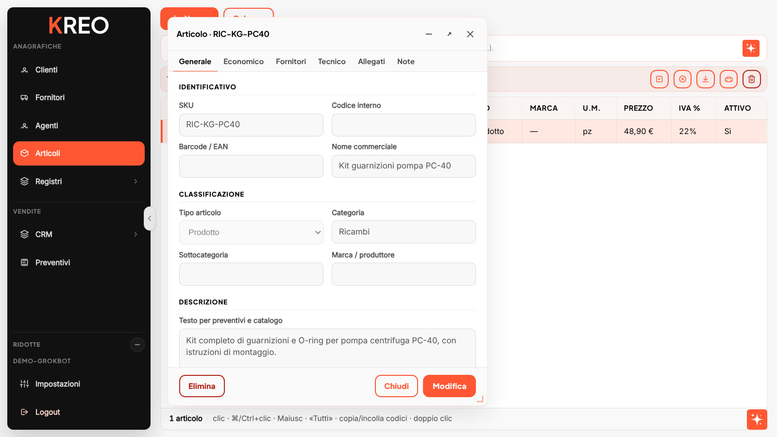The height and width of the screenshot is (437, 777).
Task: Click the Categoria field
Action: point(404,232)
